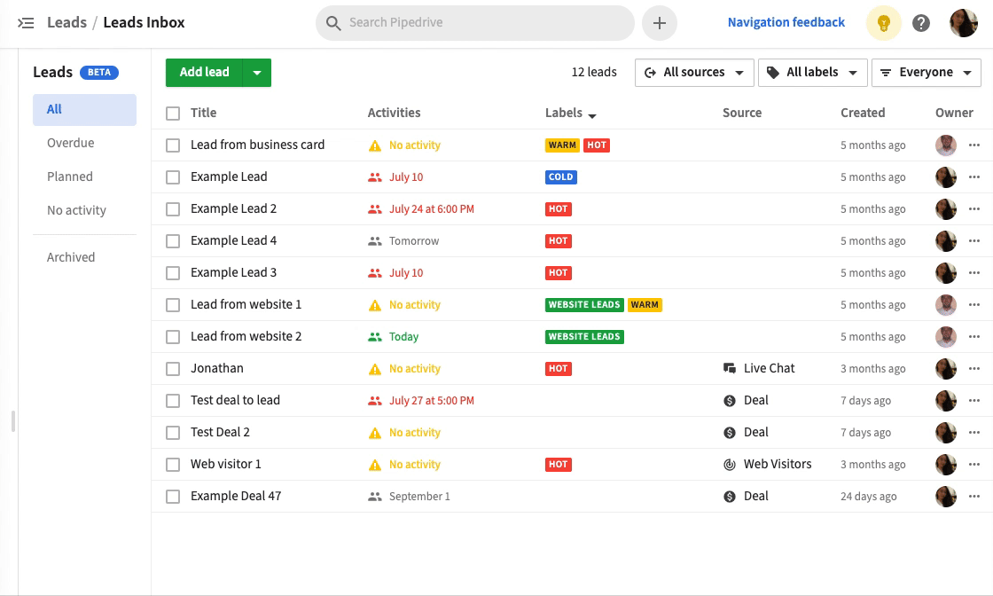Select all leads with the header checkbox
This screenshot has height=596, width=993.
pos(173,113)
